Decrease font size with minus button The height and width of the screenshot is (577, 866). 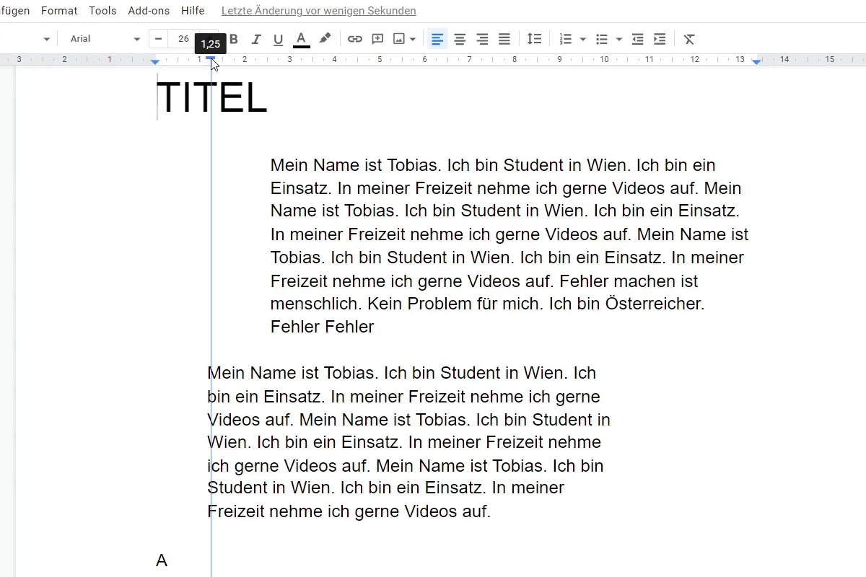159,39
